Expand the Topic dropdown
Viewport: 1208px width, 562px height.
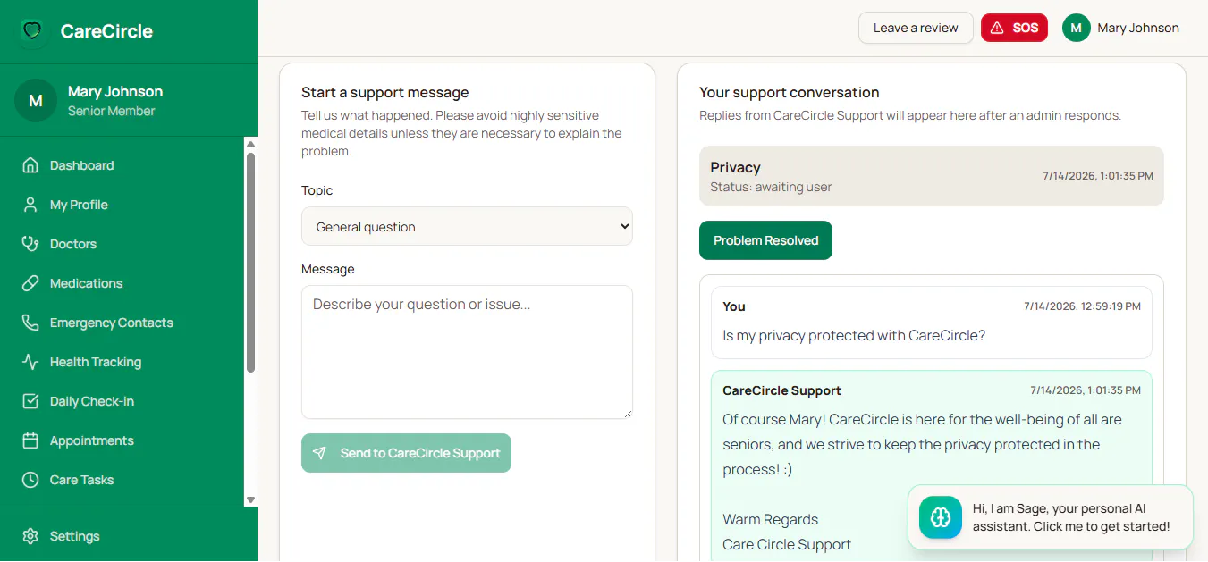click(x=467, y=227)
